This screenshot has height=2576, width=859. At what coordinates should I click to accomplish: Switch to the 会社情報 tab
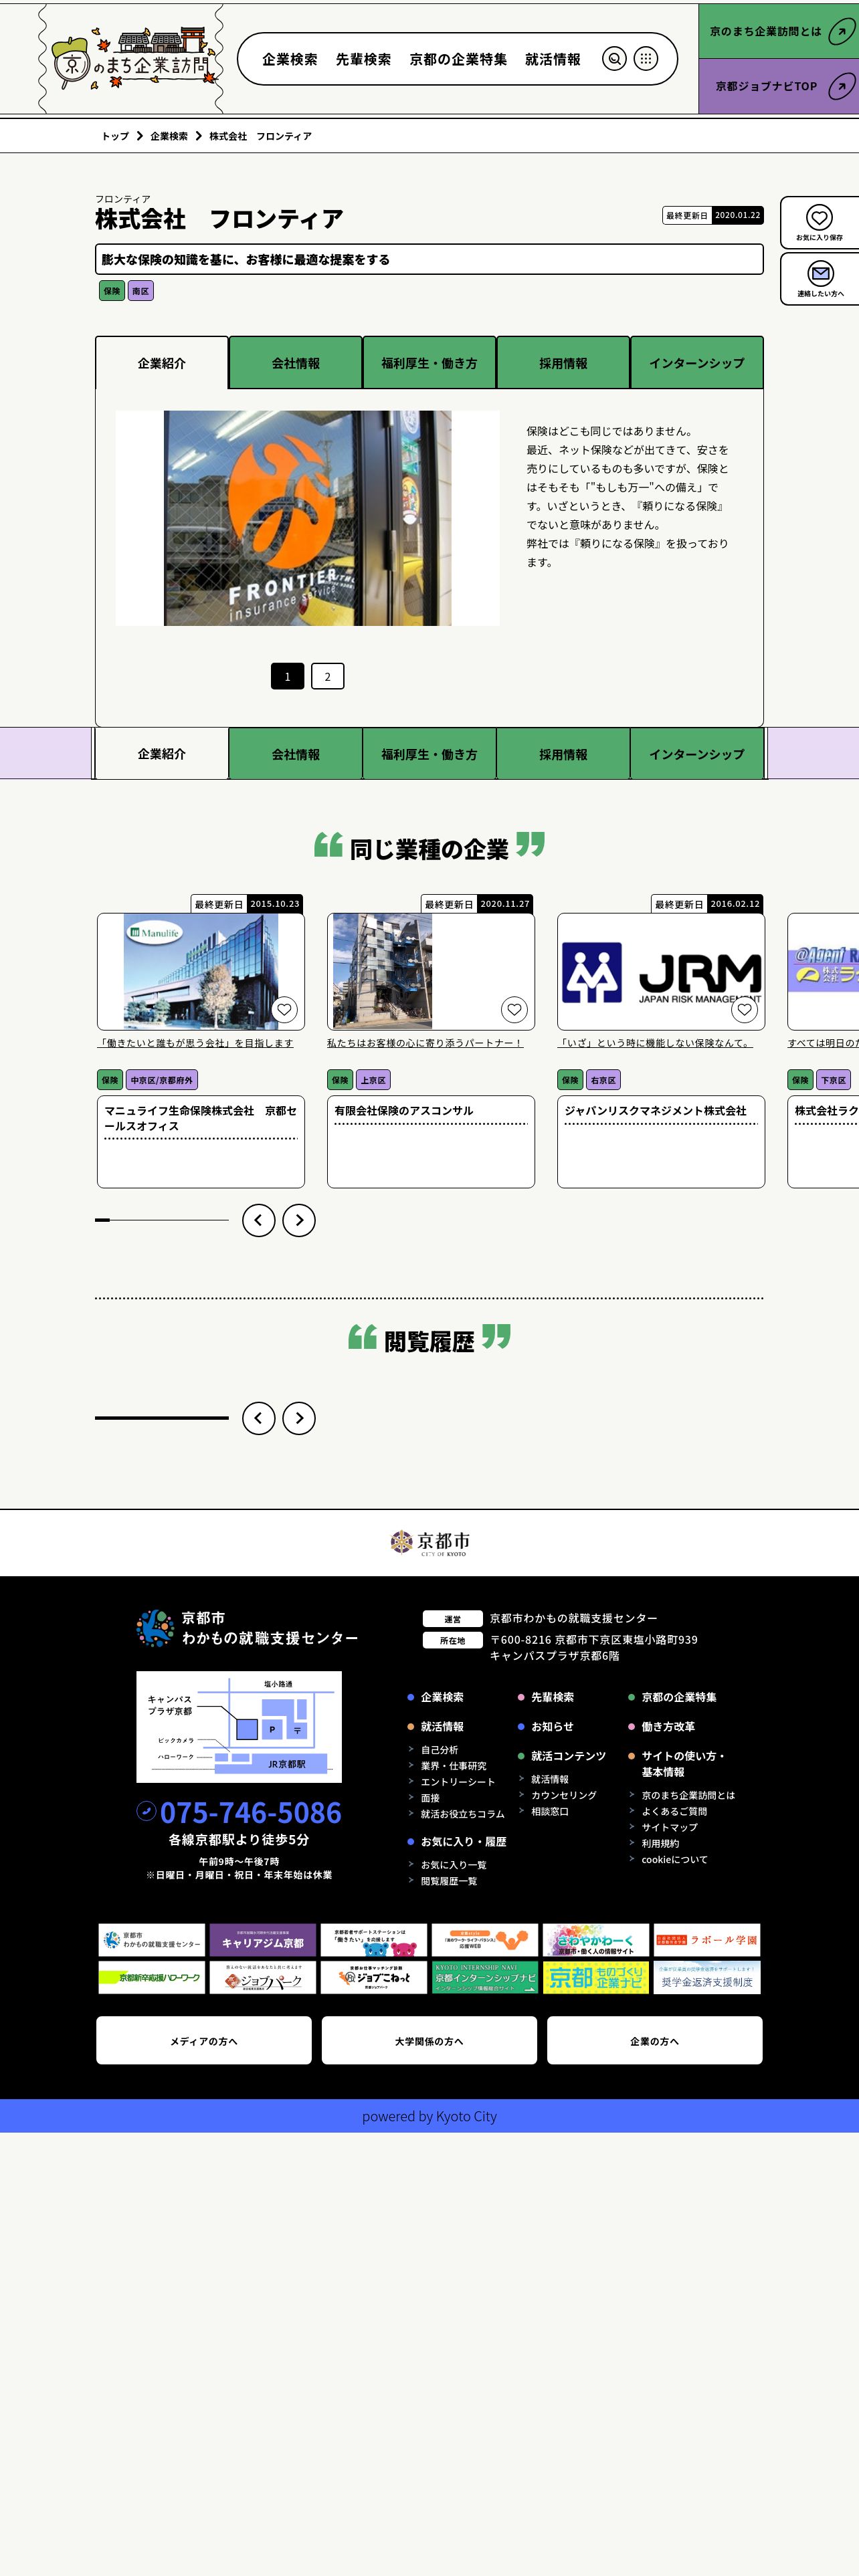(296, 363)
